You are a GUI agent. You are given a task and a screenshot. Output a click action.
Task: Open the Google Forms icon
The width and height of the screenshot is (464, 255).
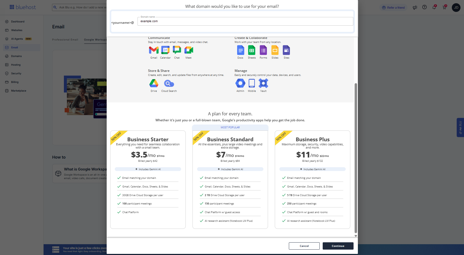263,50
